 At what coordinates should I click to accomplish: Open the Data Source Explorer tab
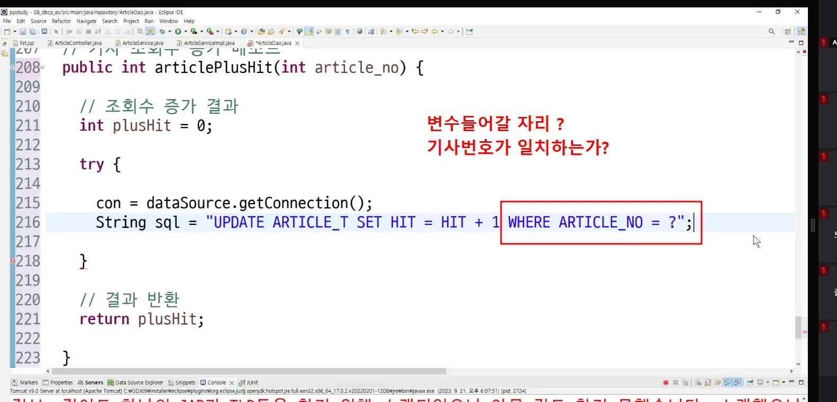135,382
